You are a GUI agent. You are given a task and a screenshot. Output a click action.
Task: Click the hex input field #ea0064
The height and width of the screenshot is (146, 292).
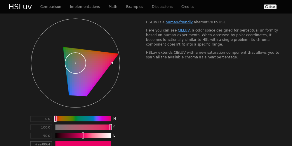pos(41,144)
